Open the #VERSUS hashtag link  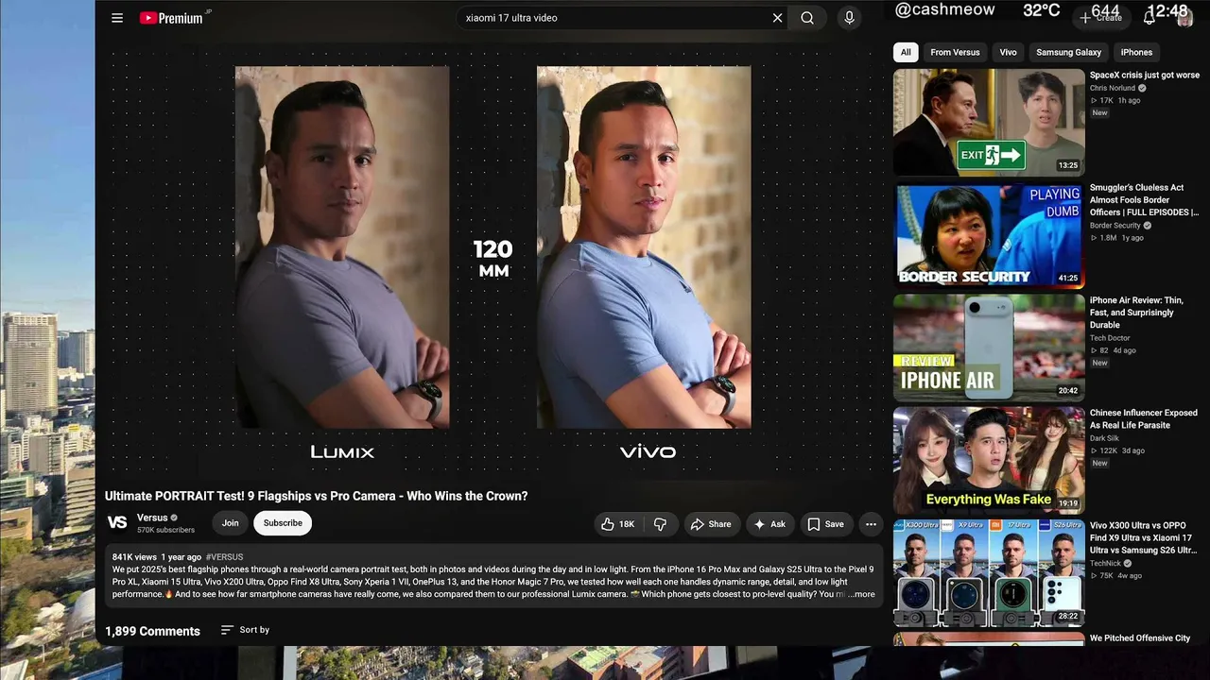tap(224, 557)
